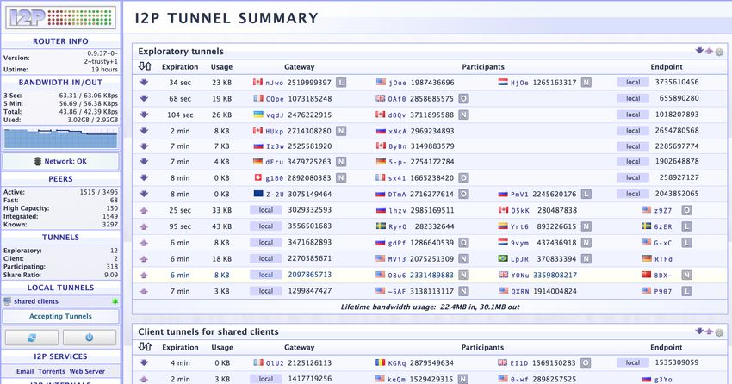Open the shared clients tunnel link
The width and height of the screenshot is (732, 384).
tap(36, 301)
